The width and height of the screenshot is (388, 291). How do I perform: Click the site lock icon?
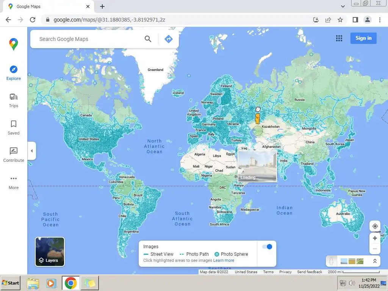[x=48, y=20]
